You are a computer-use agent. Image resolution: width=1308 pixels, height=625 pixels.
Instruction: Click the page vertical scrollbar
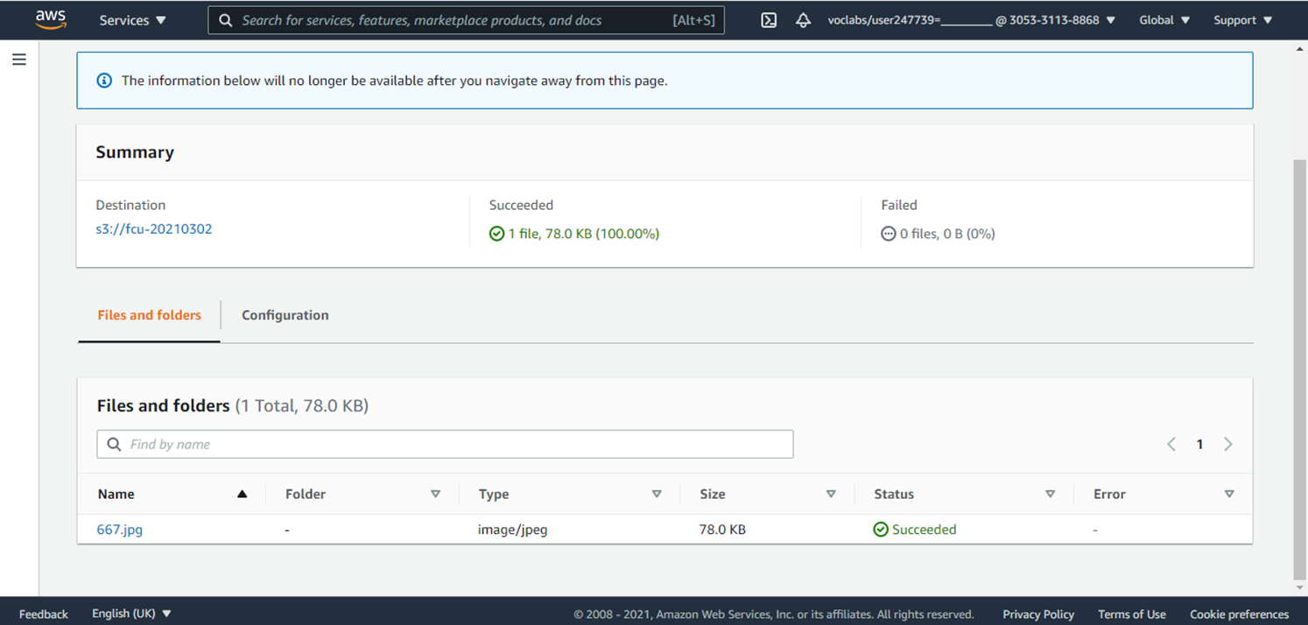click(x=1300, y=368)
